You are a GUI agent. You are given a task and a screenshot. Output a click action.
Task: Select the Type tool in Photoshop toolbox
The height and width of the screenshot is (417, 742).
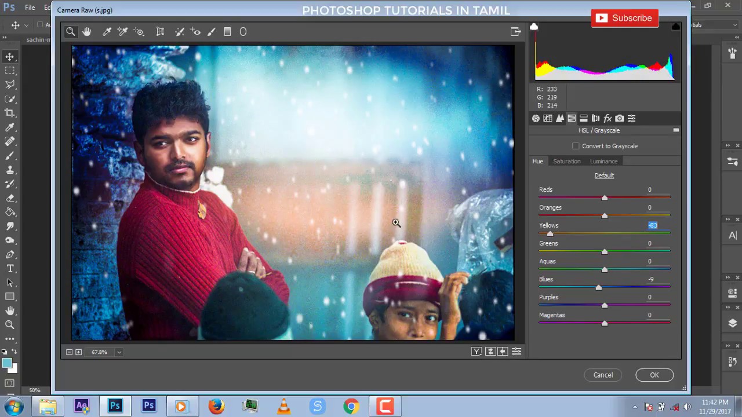coord(10,269)
